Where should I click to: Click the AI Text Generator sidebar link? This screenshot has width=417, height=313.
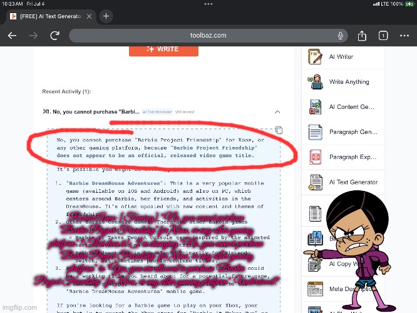click(x=353, y=182)
